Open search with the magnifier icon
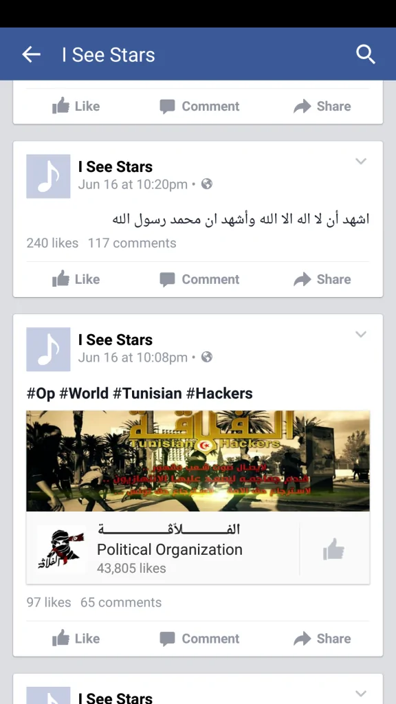The width and height of the screenshot is (396, 704). pyautogui.click(x=366, y=55)
